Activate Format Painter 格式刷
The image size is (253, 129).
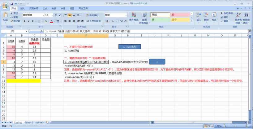[15, 21]
